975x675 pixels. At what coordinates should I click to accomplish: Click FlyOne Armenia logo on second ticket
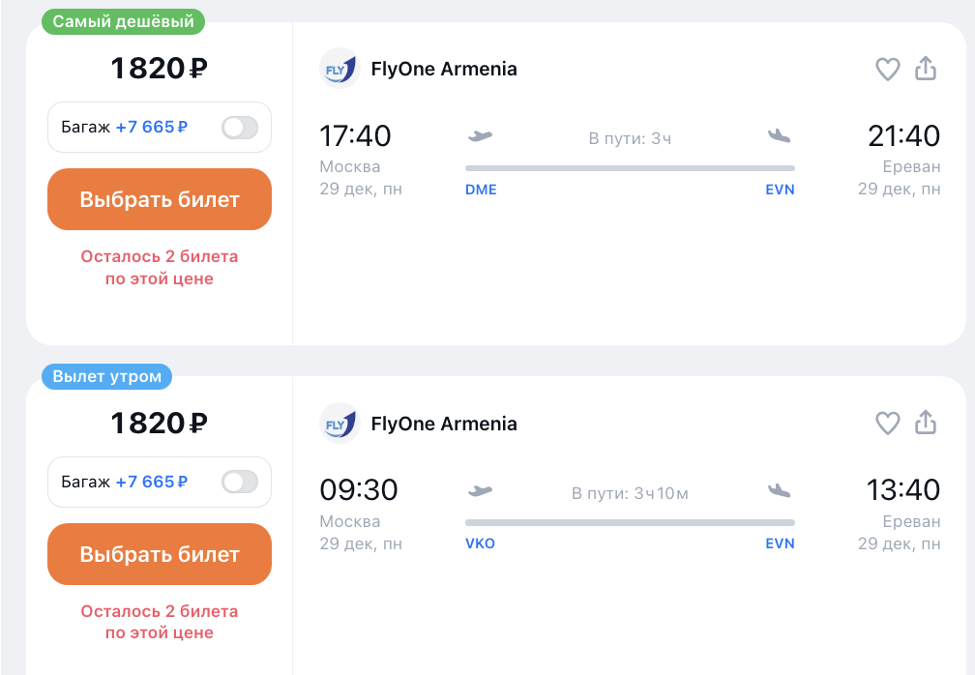[x=340, y=424]
